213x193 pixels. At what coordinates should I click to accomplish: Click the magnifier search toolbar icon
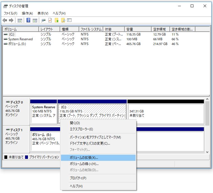point(63,20)
